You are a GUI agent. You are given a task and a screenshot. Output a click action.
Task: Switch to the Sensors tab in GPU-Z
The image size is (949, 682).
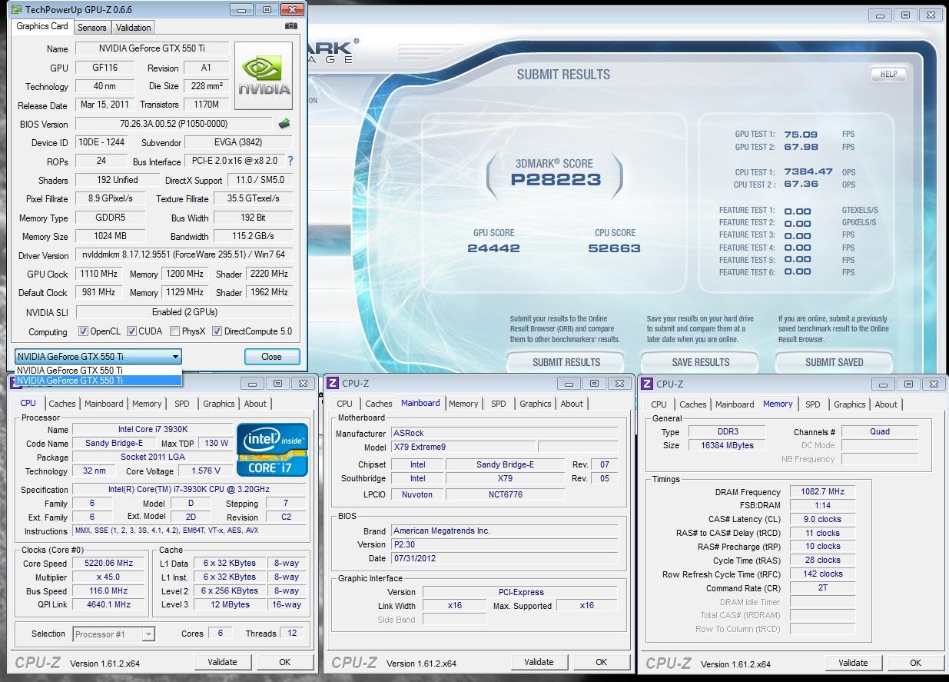coord(92,28)
